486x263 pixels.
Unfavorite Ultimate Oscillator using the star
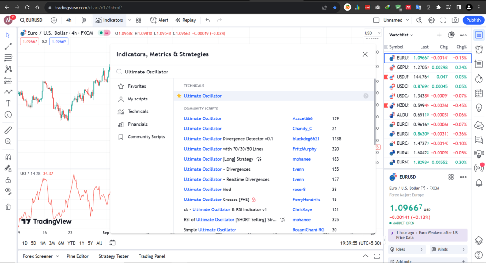tap(179, 96)
